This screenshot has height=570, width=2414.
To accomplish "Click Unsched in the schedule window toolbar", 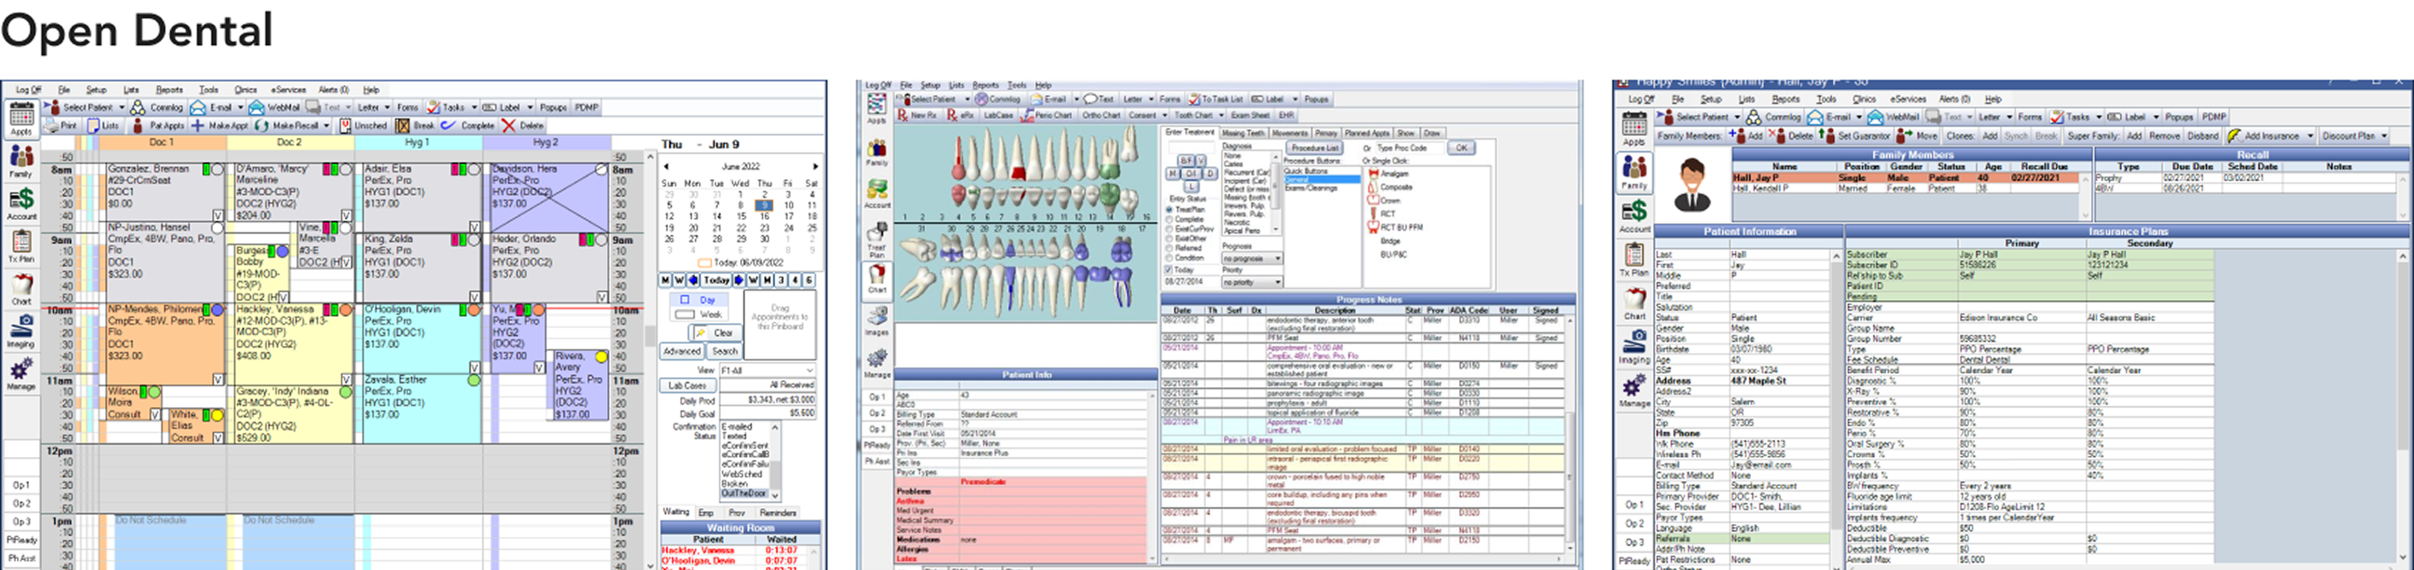I will [x=362, y=125].
